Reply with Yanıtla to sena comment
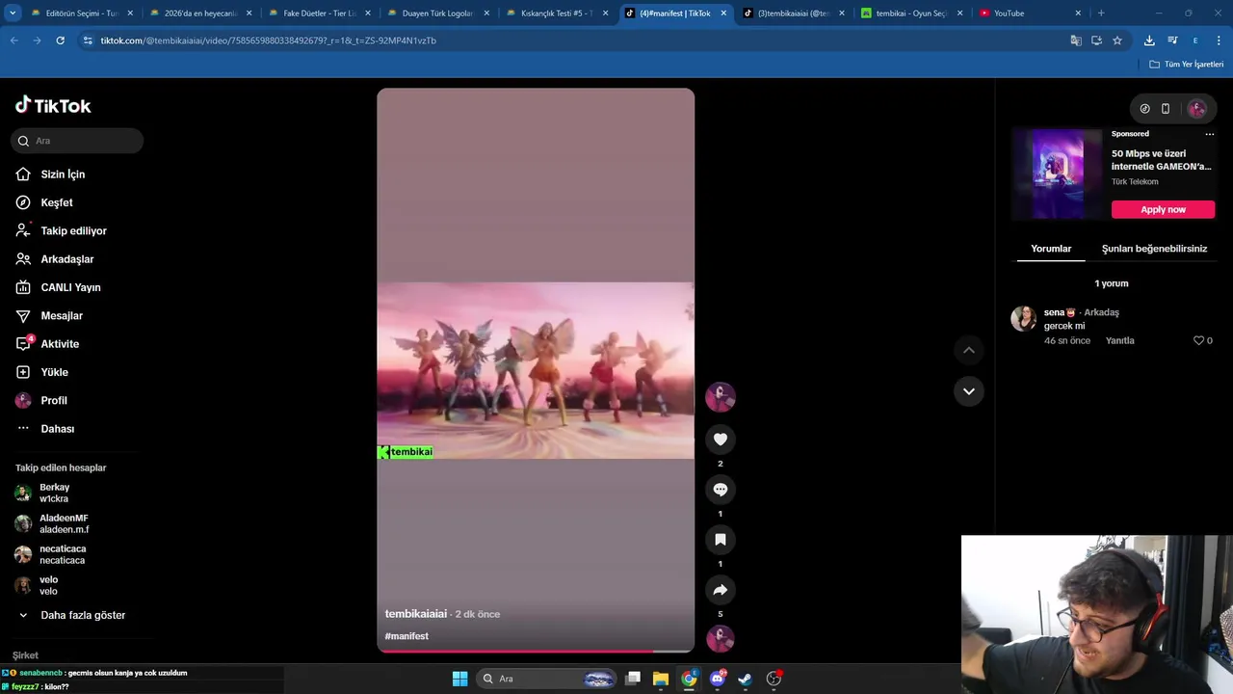Screen dimensions: 1233x694 [x=1119, y=340]
